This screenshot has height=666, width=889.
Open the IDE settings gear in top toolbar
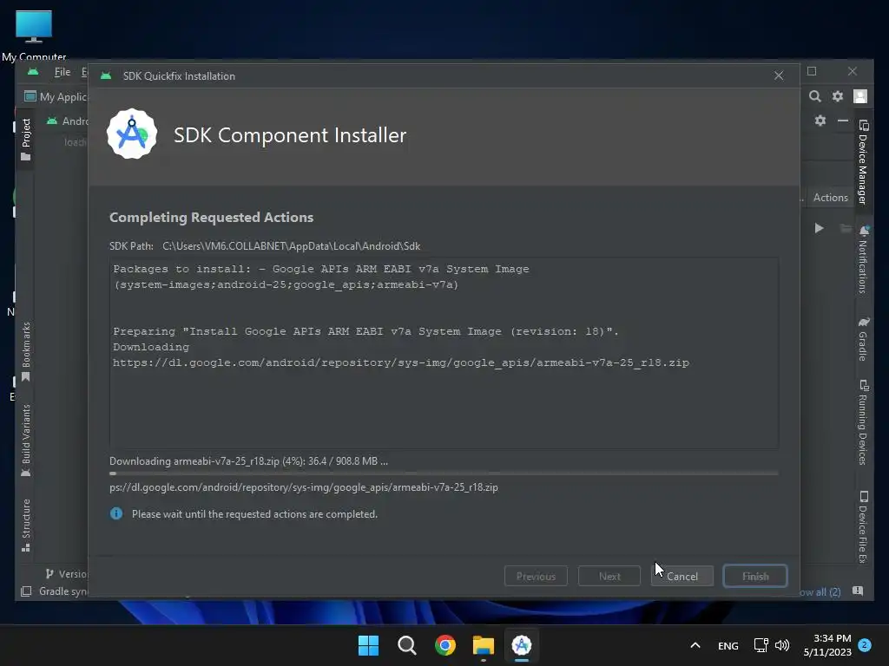click(838, 96)
